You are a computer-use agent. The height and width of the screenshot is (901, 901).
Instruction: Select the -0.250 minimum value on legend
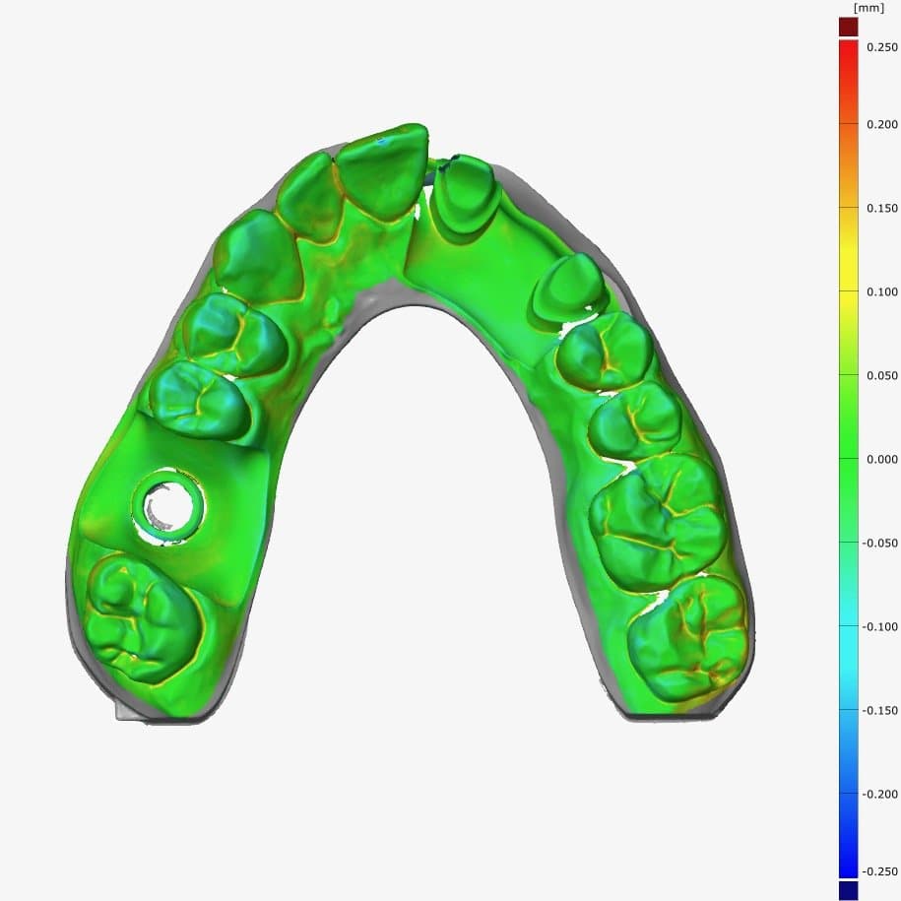click(879, 870)
